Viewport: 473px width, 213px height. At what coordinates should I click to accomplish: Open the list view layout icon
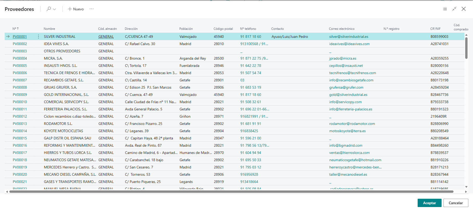click(445, 9)
